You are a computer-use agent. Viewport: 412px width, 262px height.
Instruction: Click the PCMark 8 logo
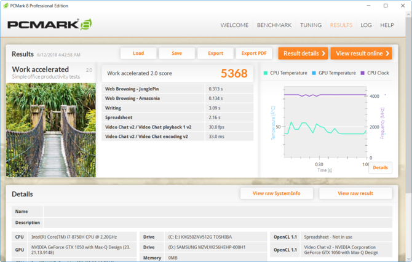(49, 25)
